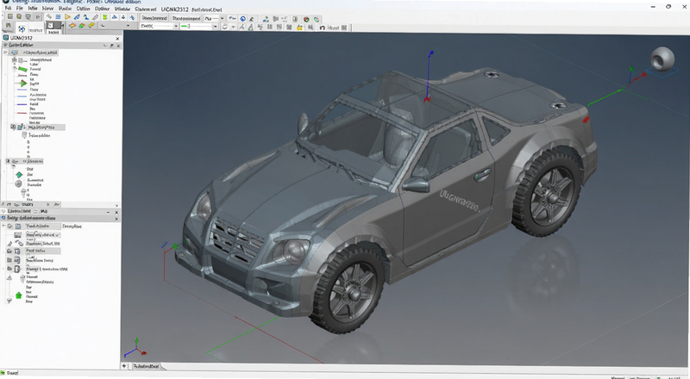The image size is (690, 379).
Task: Click the gray view sphere in viewport corner
Action: 662,59
